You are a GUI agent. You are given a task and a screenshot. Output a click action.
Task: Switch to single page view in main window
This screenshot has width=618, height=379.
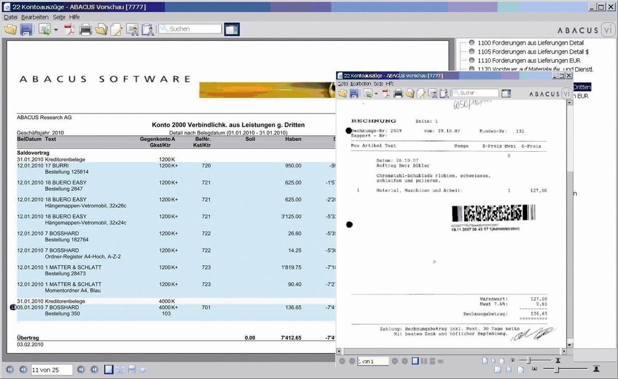coord(109,369)
